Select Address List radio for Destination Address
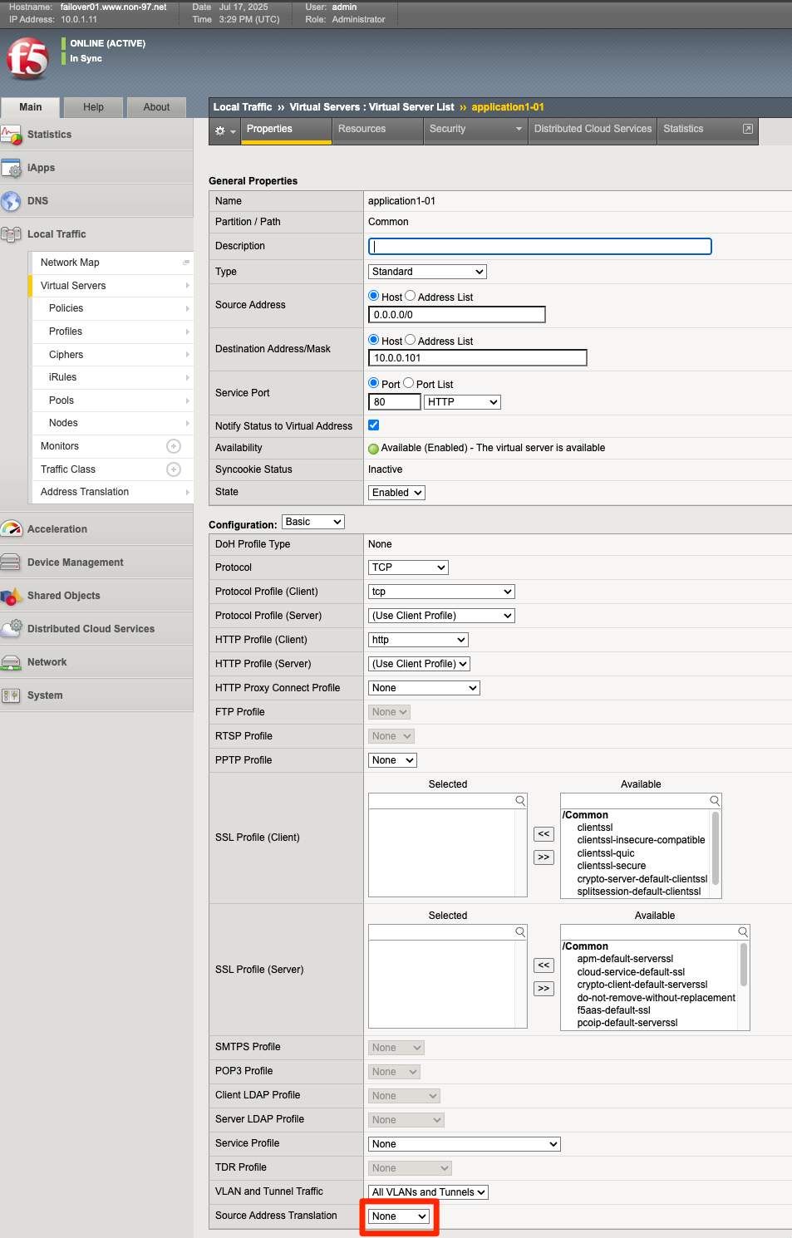792x1238 pixels. pyautogui.click(x=410, y=340)
